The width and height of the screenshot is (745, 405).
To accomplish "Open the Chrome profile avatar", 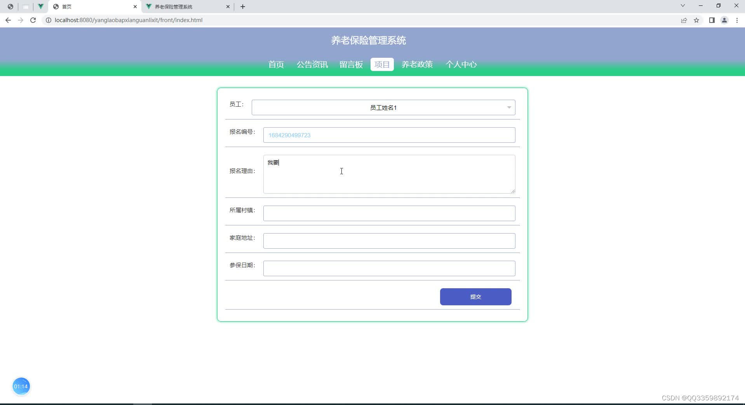I will [724, 20].
